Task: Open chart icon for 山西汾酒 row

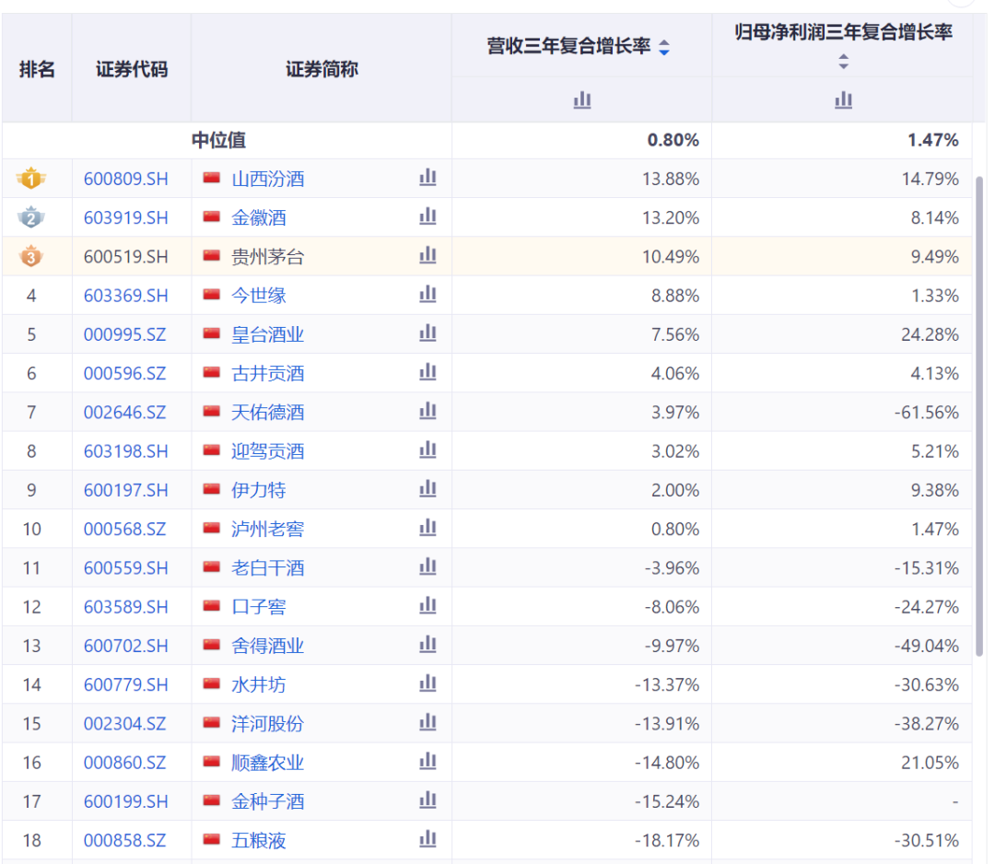Action: pyautogui.click(x=427, y=177)
